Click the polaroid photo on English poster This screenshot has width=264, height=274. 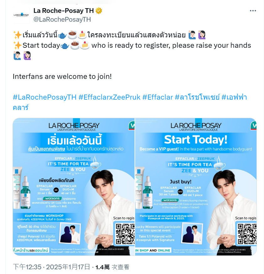click(192, 234)
